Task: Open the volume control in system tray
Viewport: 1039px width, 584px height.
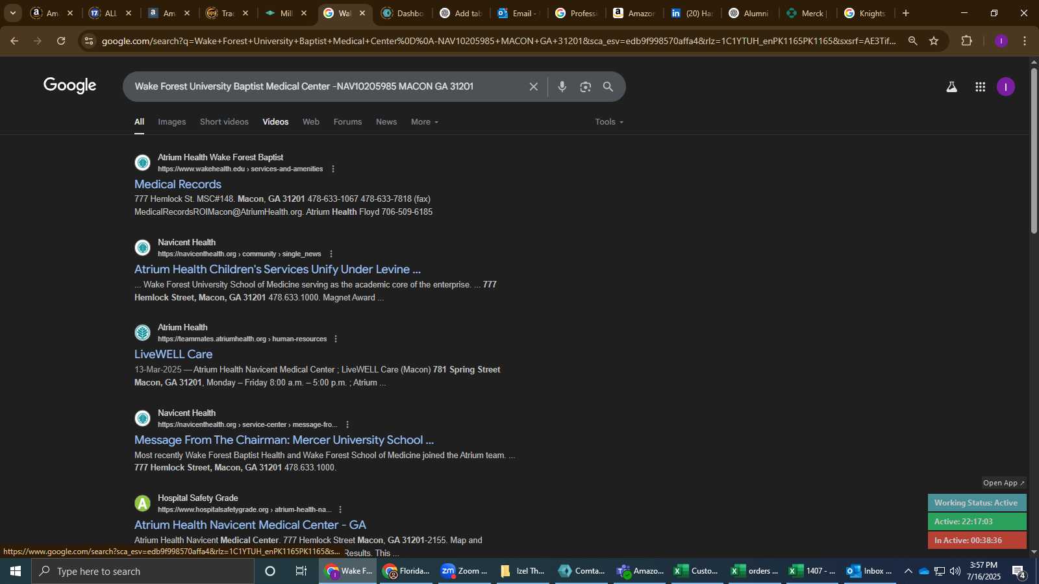Action: 955,571
